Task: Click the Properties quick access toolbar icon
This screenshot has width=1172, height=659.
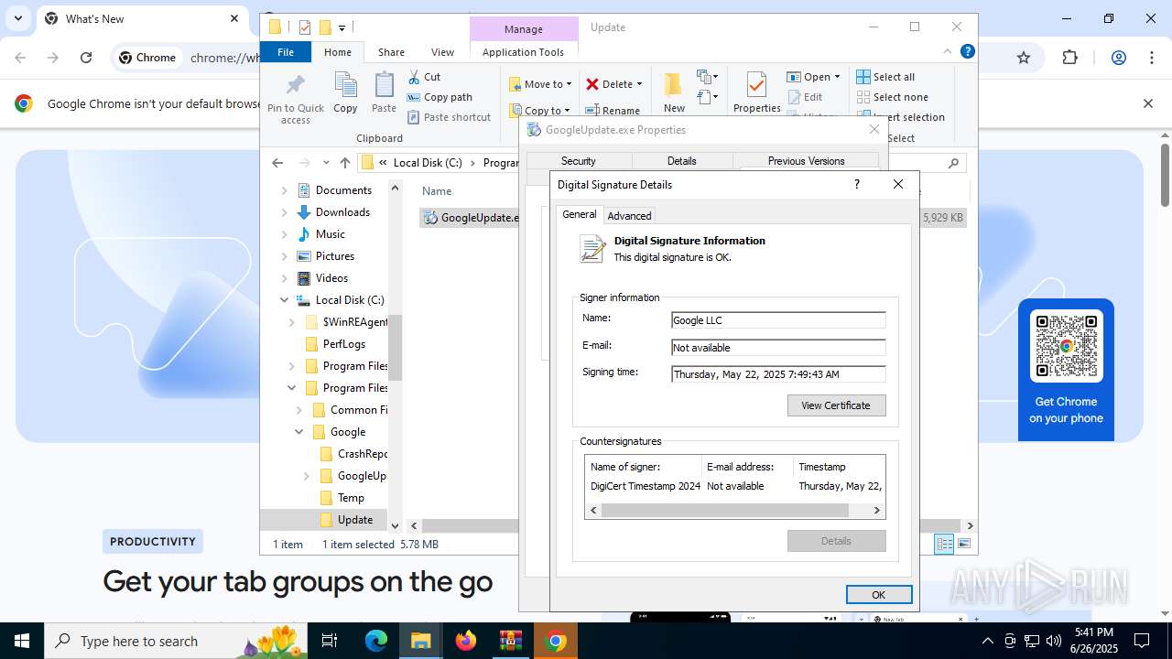Action: coord(305,27)
